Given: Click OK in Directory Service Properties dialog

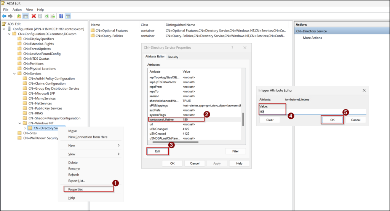Looking at the screenshot, I should (173, 163).
